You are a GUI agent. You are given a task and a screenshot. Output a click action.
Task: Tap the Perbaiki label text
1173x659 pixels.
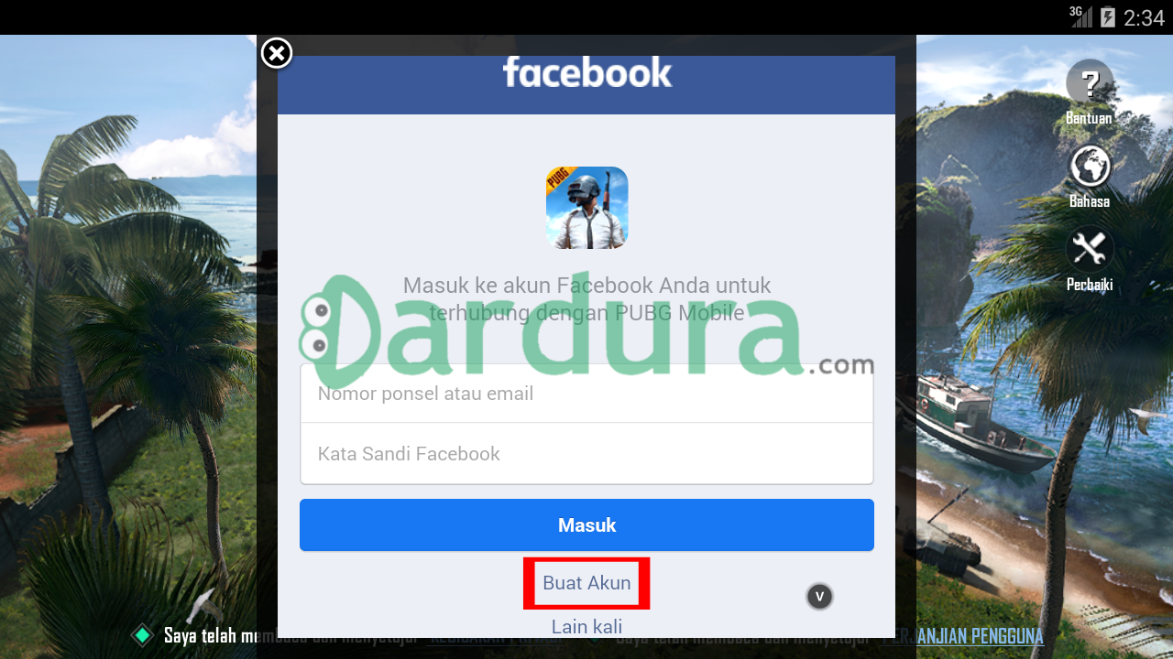(1090, 285)
